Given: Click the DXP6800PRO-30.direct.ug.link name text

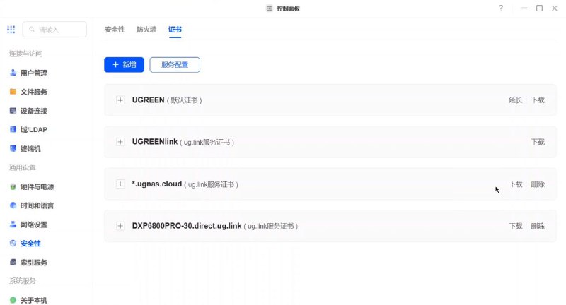Looking at the screenshot, I should click(187, 226).
